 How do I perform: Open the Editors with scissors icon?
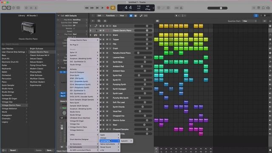36,8
